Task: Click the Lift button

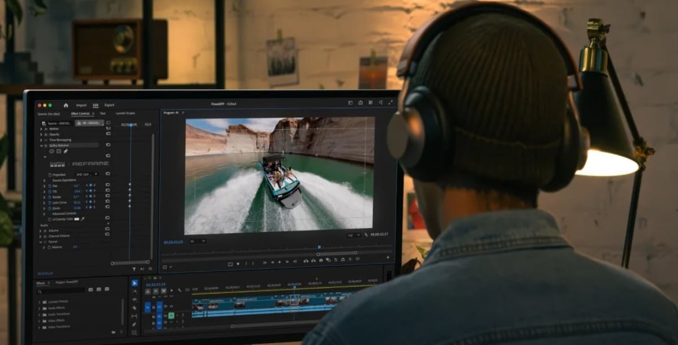Action: 306,261
